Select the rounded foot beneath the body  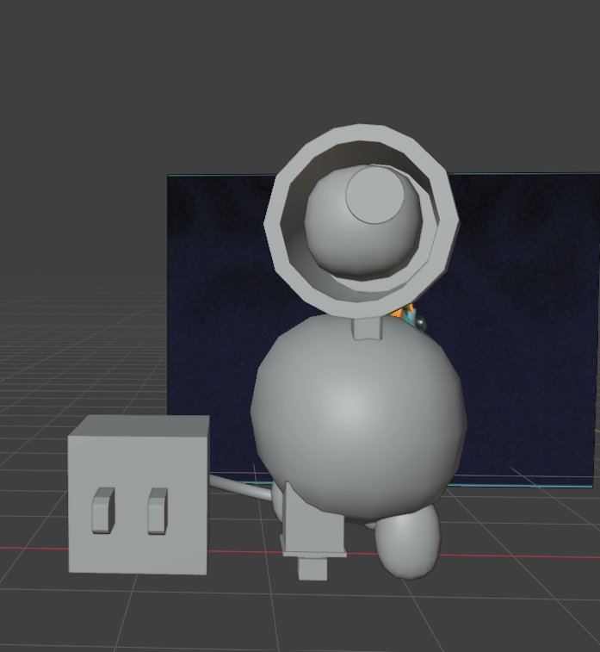click(407, 544)
